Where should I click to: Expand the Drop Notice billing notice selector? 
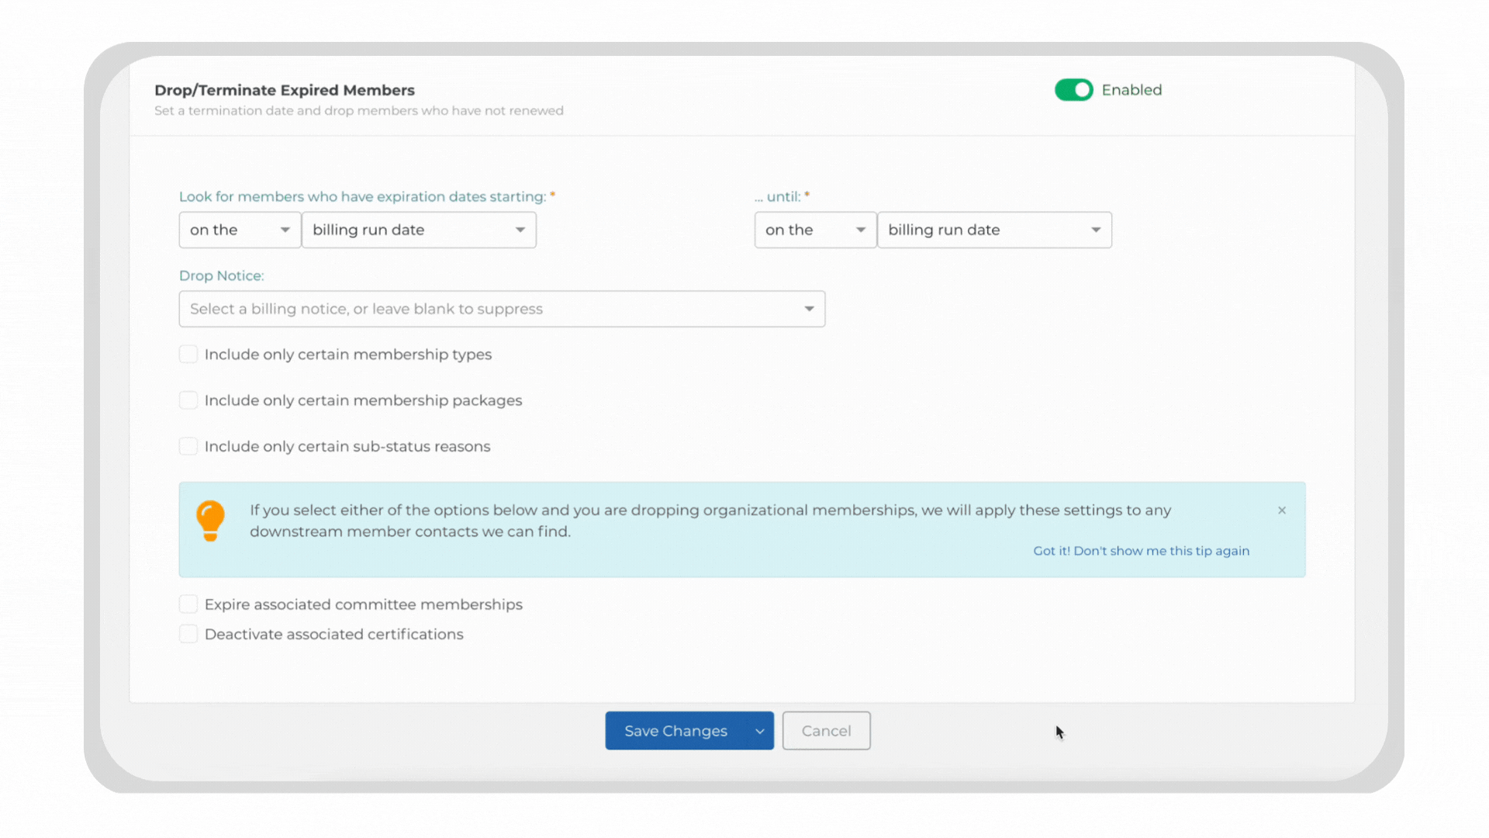[502, 309]
